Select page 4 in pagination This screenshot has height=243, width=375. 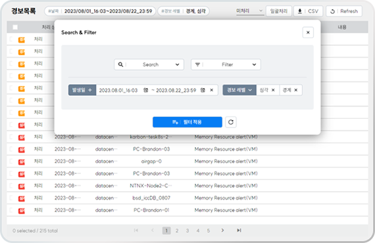(x=198, y=231)
